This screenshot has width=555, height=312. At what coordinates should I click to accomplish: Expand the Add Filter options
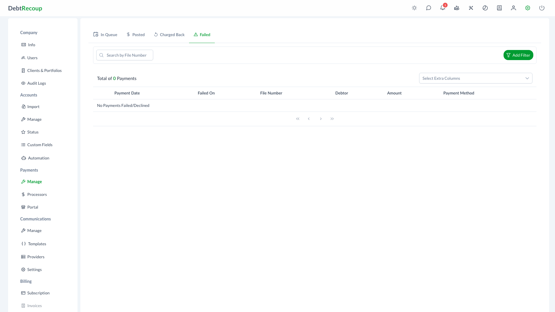pos(518,55)
